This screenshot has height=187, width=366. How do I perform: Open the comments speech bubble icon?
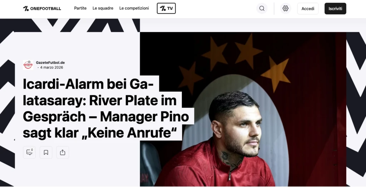[29, 152]
